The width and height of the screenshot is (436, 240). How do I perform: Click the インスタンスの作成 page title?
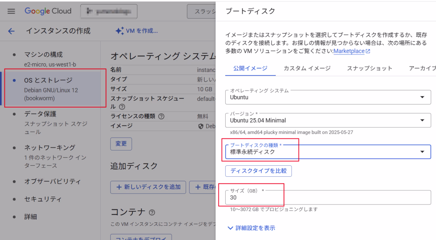click(58, 31)
